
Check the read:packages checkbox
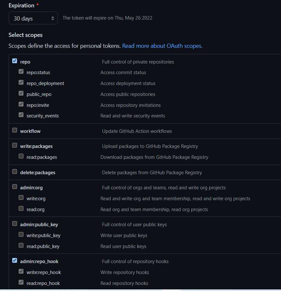click(x=21, y=156)
